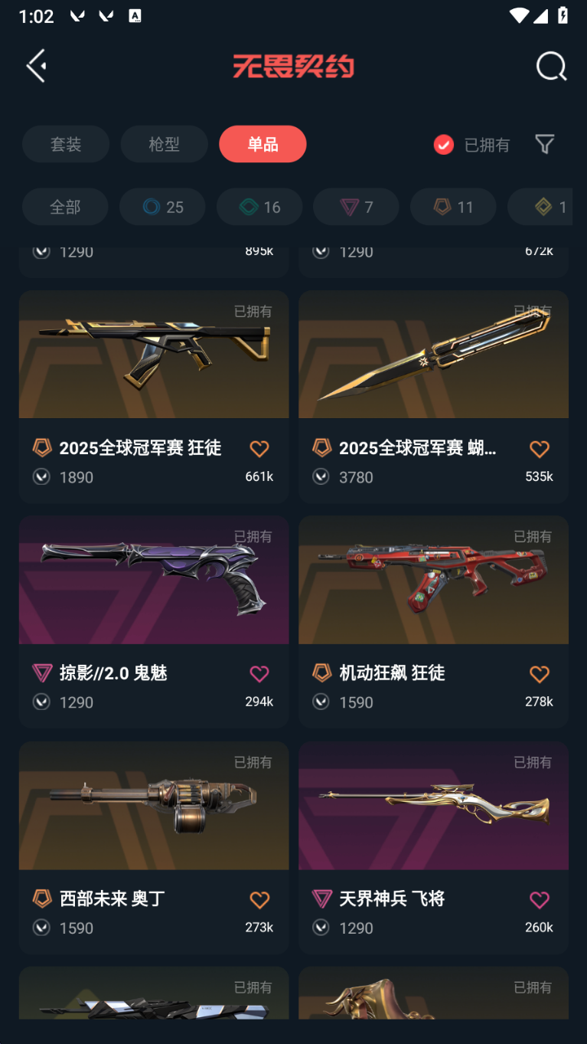Switch to the 套装 tab
The width and height of the screenshot is (587, 1044).
[66, 144]
